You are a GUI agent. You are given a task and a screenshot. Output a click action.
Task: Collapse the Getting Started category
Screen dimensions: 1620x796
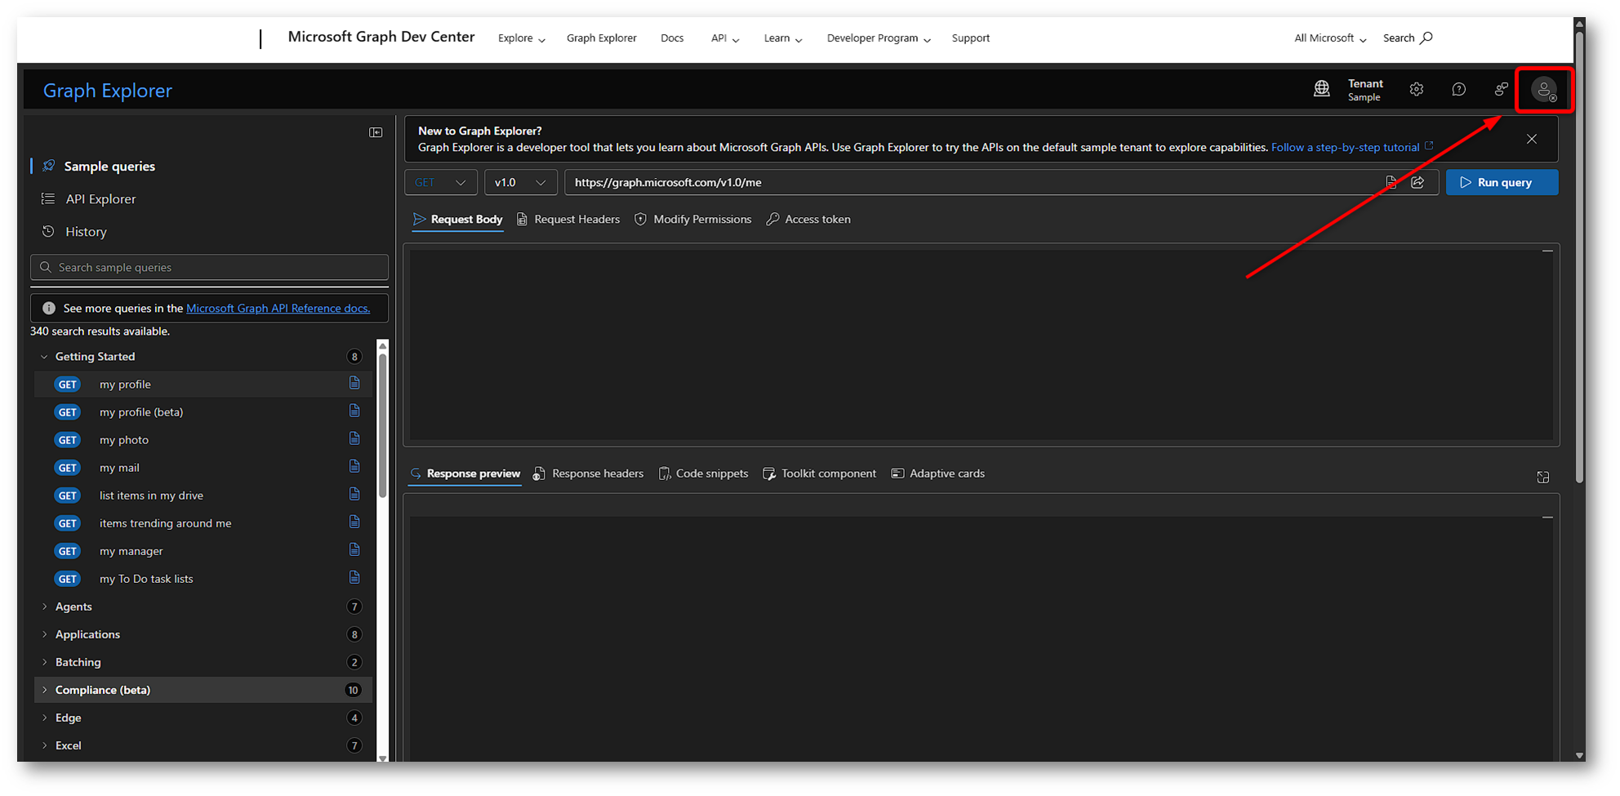pos(45,357)
